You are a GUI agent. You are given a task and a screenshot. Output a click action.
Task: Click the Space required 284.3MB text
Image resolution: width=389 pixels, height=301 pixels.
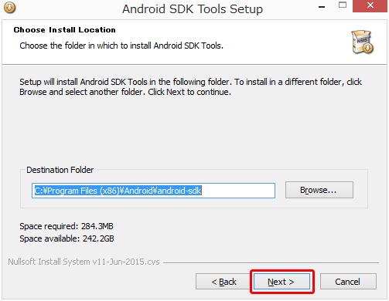[x=67, y=226]
